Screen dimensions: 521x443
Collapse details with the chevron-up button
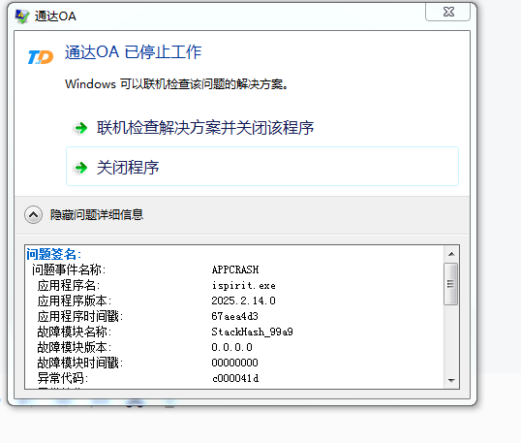(33, 215)
